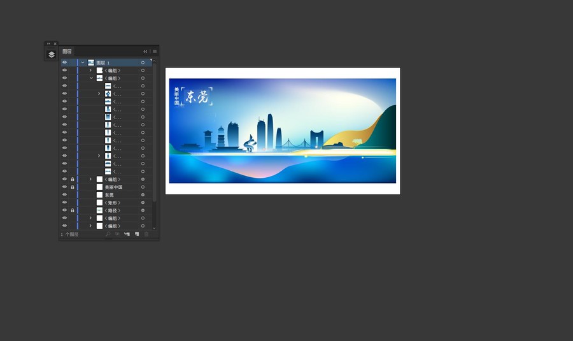The image size is (573, 341).
Task: Toggle visibility of the expanded <编组> group
Action: pos(65,78)
